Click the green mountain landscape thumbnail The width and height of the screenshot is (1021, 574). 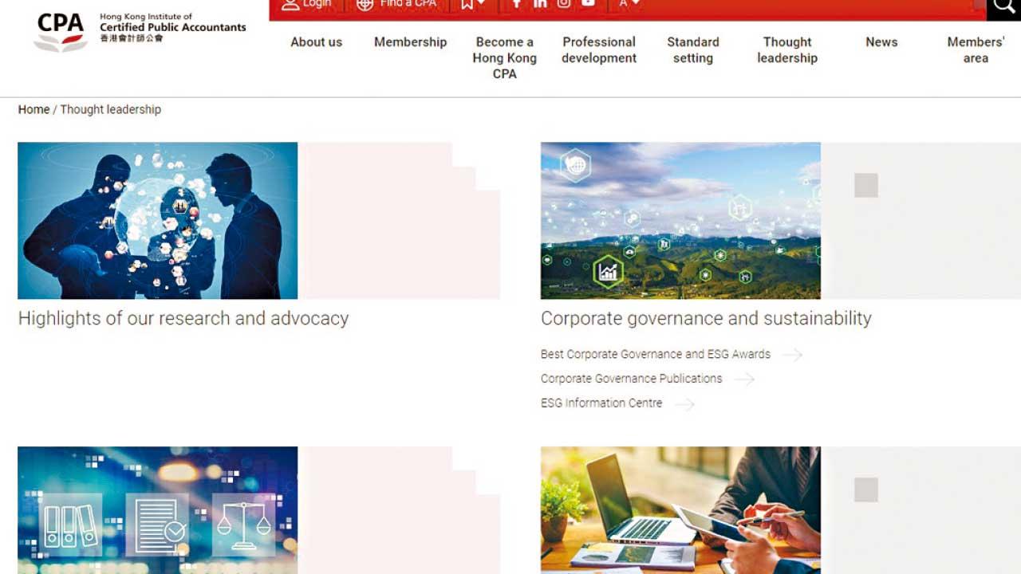click(680, 221)
